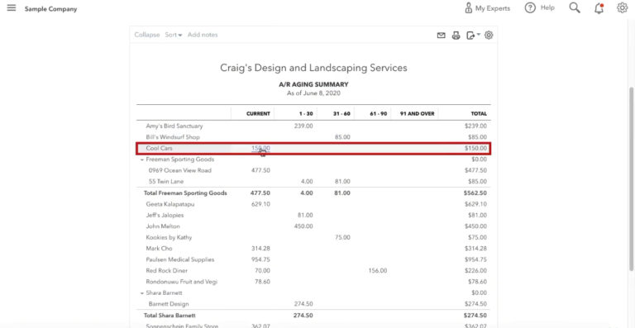Click Paulsen Medical Supplies 954.75 current amount

[260, 259]
